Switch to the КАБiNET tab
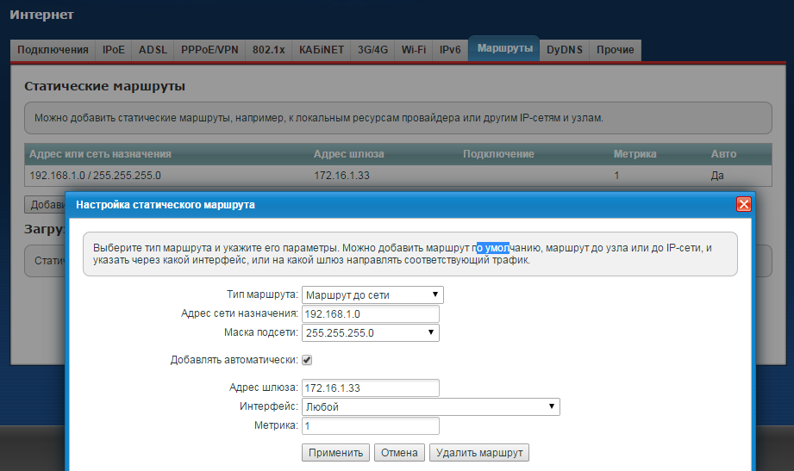794x471 pixels. click(x=322, y=50)
